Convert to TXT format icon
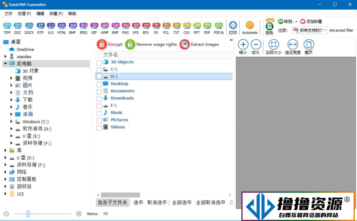 pyautogui.click(x=176, y=28)
